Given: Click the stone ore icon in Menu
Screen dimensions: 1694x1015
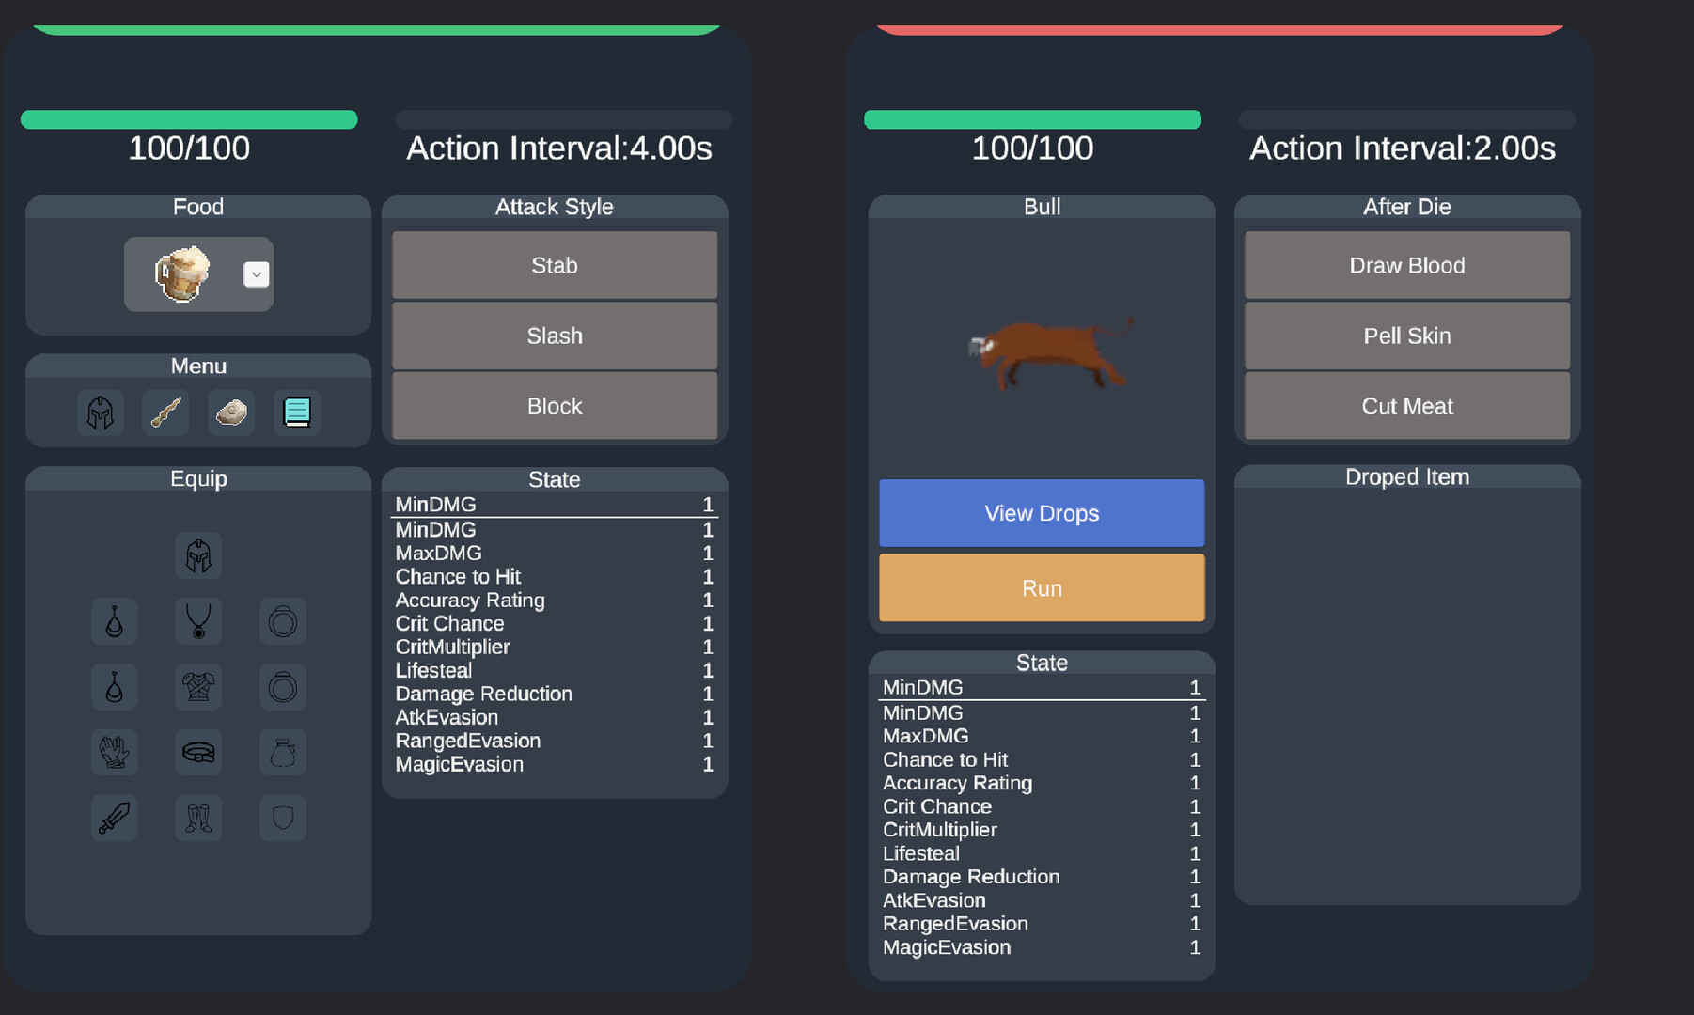Looking at the screenshot, I should [231, 413].
